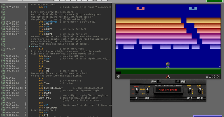Click 'adc Temp' on line 180
Screen dimensions: 224x117
click(x=44, y=68)
